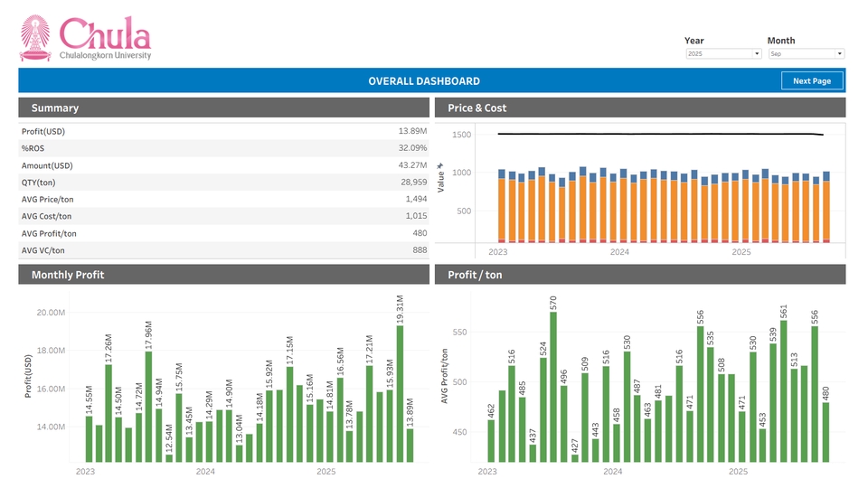Image resolution: width=868 pixels, height=488 pixels.
Task: Click the AVG Price/ton summary row
Action: click(223, 199)
